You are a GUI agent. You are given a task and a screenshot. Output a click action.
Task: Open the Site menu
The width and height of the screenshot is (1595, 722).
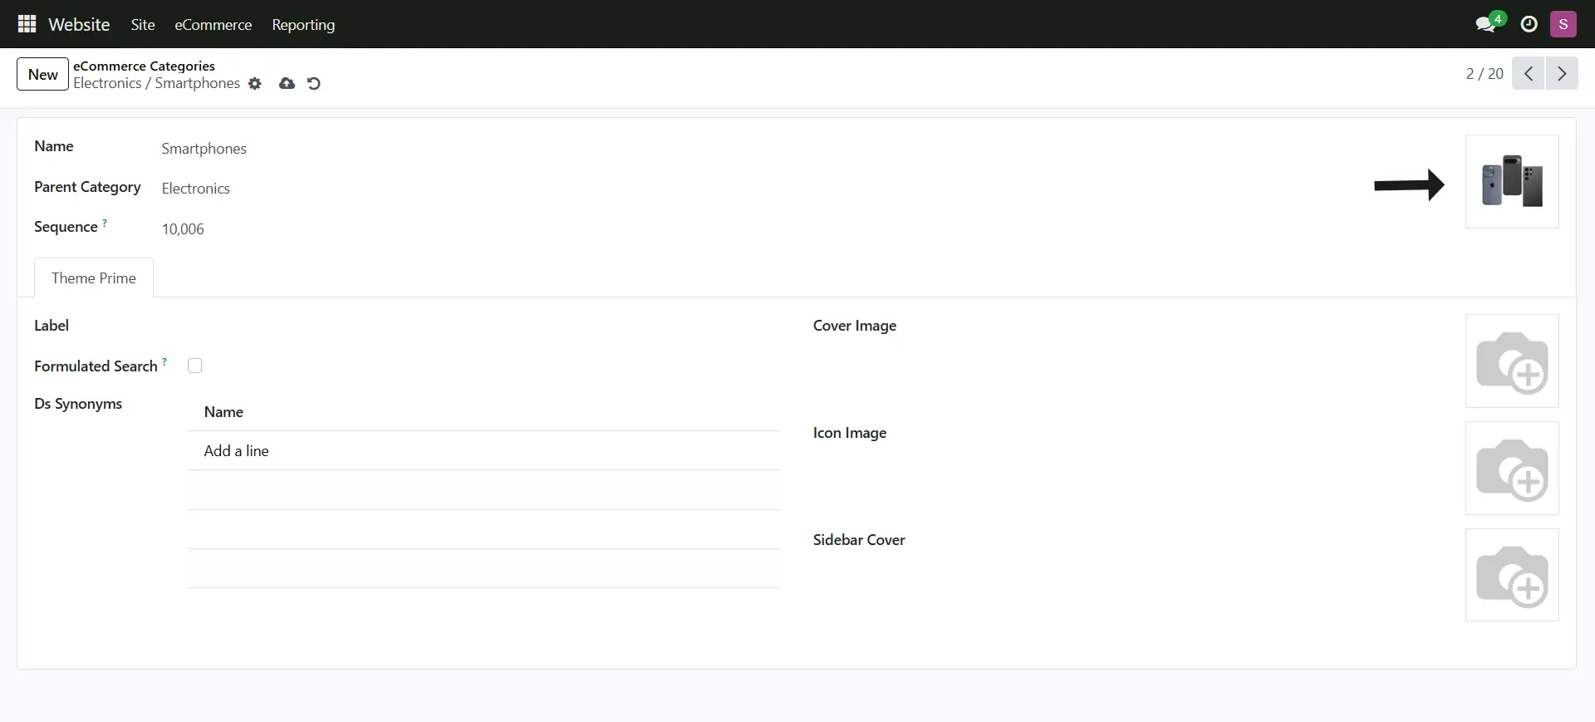click(143, 25)
